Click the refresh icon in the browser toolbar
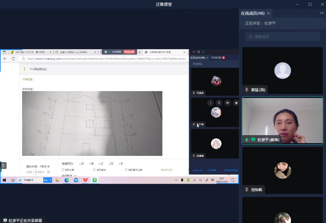 (13, 58)
